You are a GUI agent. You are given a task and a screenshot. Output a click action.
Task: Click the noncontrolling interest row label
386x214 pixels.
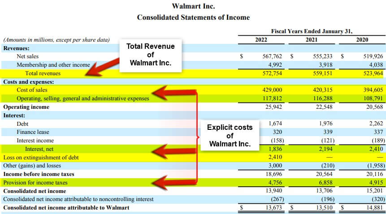pos(78,199)
